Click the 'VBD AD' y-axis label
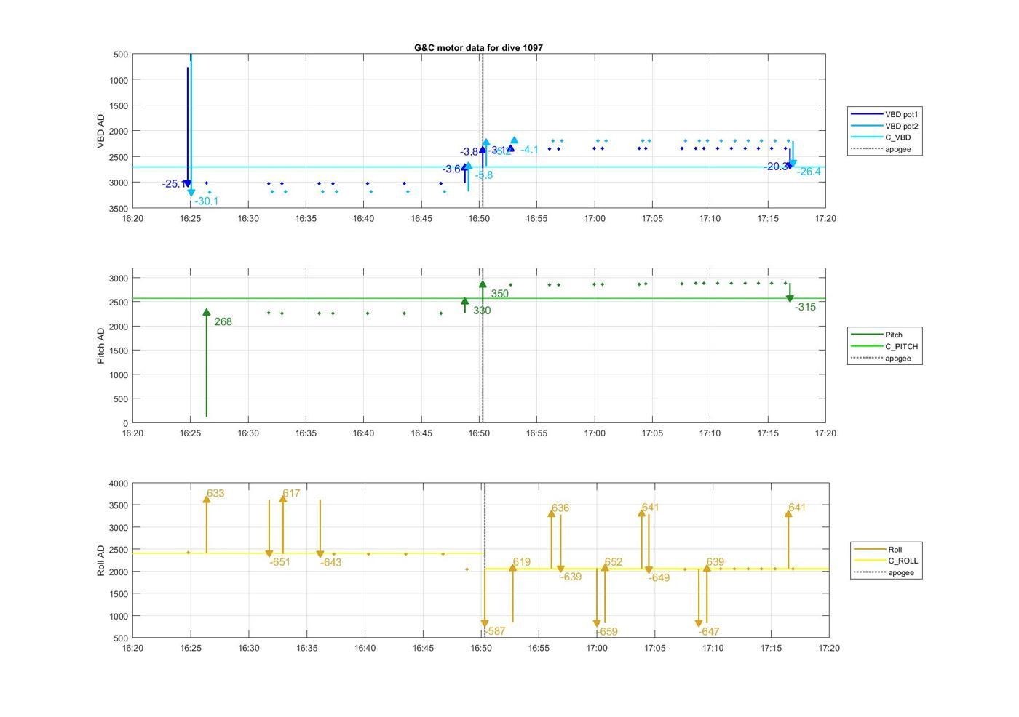Viewport: 1019px width, 717px height. [x=101, y=131]
